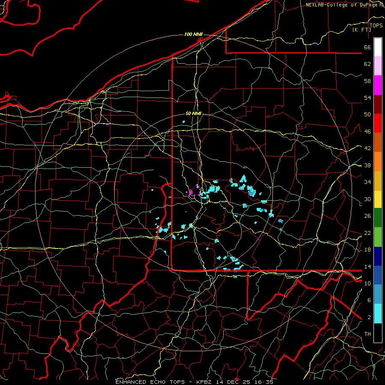
Task: Click the 30 legend value
Action: [367, 199]
